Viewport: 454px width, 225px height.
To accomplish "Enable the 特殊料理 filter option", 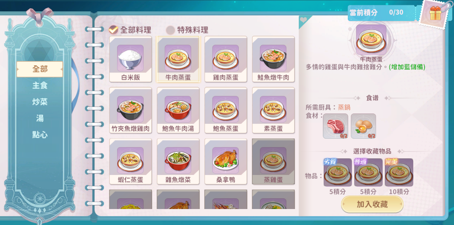I will point(171,30).
